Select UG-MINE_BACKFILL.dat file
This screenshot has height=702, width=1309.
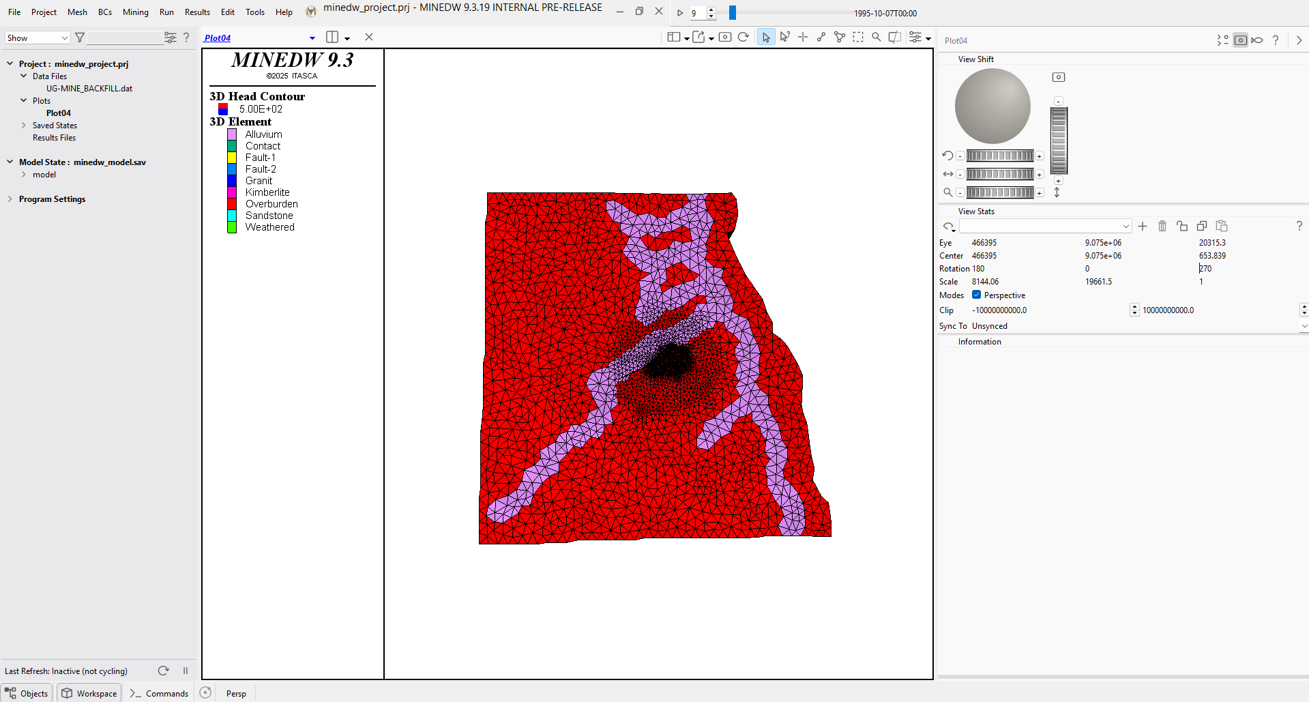pyautogui.click(x=89, y=89)
